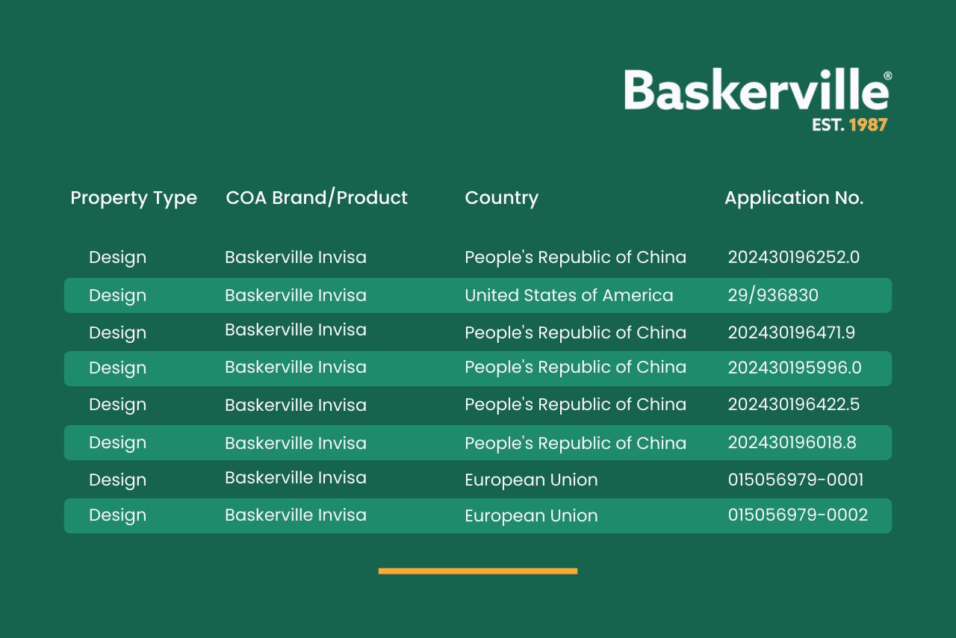Click the Property Type column header
The height and width of the screenshot is (638, 956).
click(134, 198)
